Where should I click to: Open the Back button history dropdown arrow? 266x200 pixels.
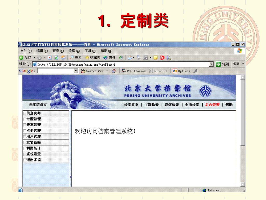coord(34,58)
